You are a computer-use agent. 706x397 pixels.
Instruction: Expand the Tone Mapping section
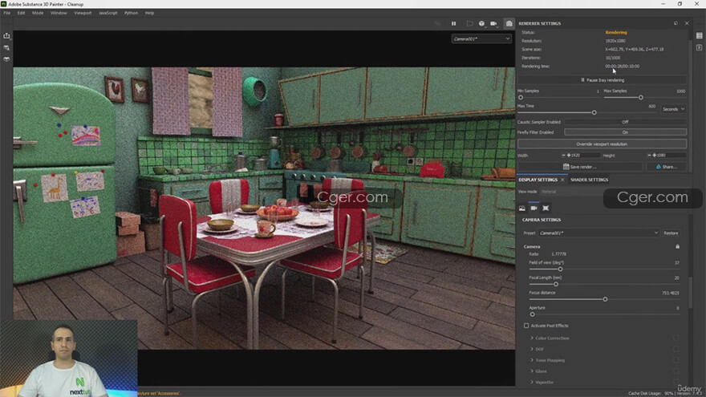coord(532,360)
